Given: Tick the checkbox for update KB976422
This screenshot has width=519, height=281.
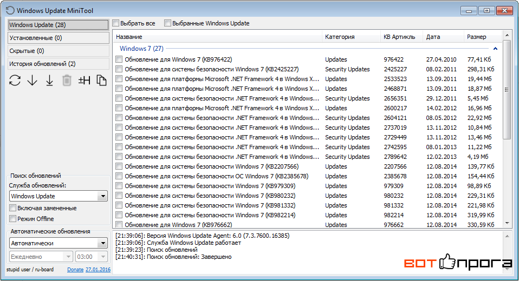Looking at the screenshot, I should 119,59.
